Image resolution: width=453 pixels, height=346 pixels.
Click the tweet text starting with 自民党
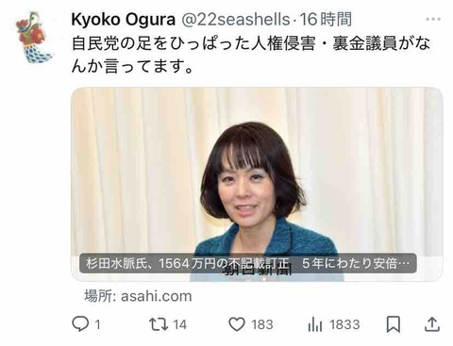[x=251, y=56]
